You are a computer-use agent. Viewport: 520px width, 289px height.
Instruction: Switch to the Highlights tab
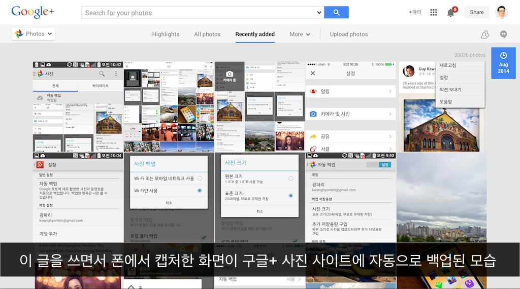(166, 34)
